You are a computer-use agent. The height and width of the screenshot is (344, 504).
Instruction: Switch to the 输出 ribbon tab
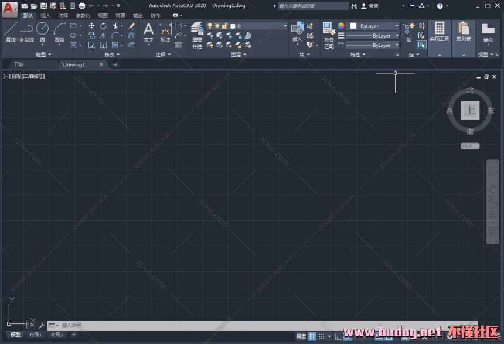(138, 16)
